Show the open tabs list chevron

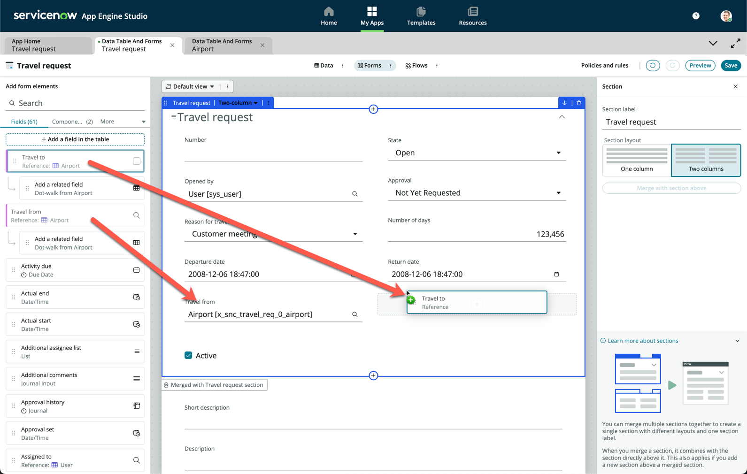tap(713, 44)
